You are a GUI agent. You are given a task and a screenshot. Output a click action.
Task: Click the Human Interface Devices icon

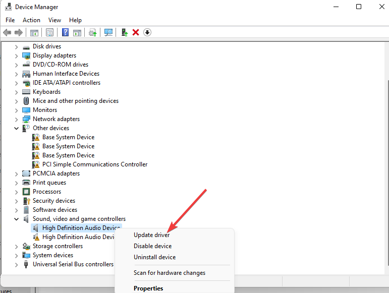26,74
